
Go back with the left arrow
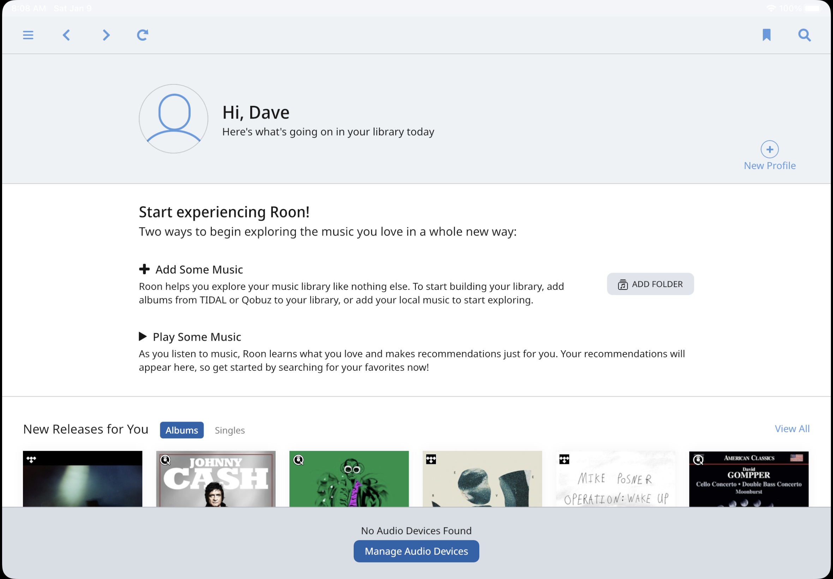[x=66, y=35]
